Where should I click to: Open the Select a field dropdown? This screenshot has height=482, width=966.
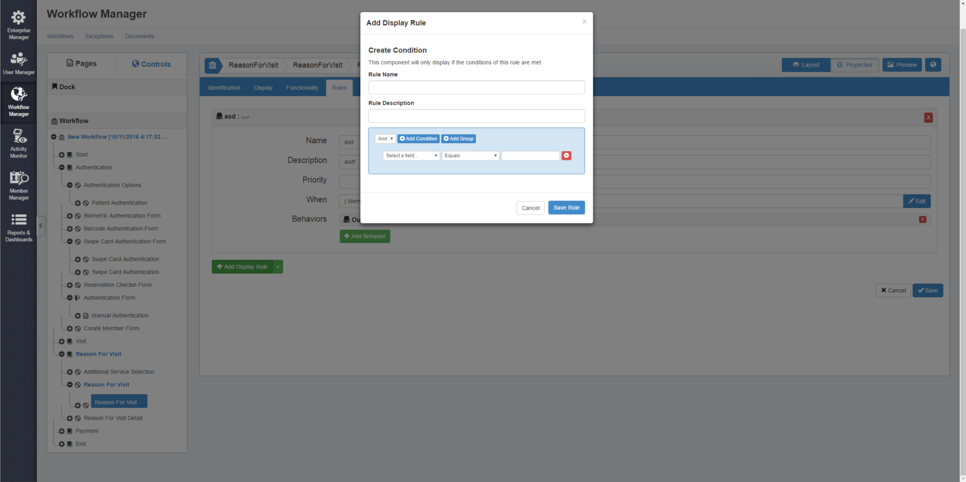point(411,156)
